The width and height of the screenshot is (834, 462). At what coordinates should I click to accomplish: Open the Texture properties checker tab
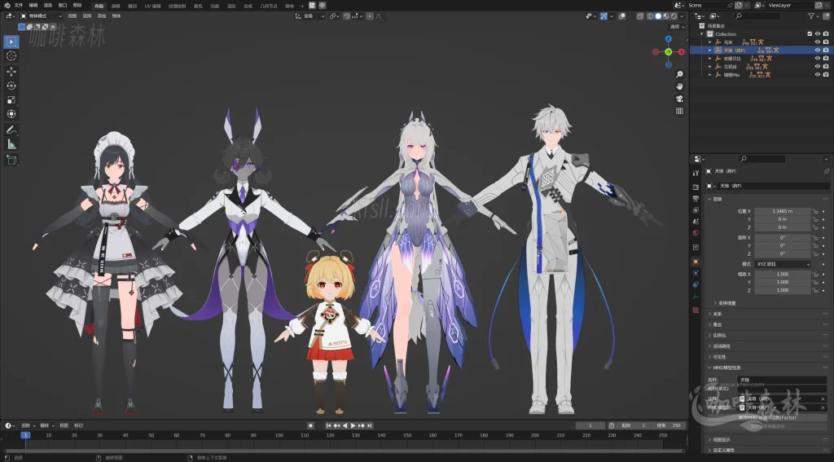coord(696,310)
